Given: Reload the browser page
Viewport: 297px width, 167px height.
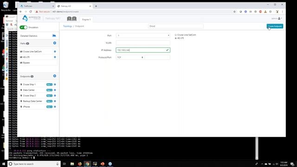Looking at the screenshot, I should [x=31, y=12].
